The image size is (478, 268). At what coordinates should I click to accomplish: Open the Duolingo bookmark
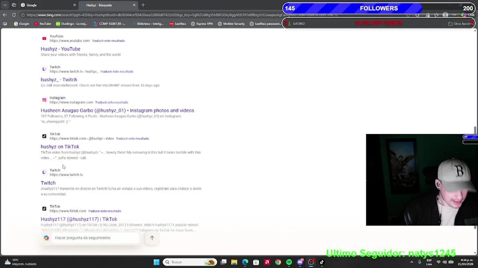71,24
